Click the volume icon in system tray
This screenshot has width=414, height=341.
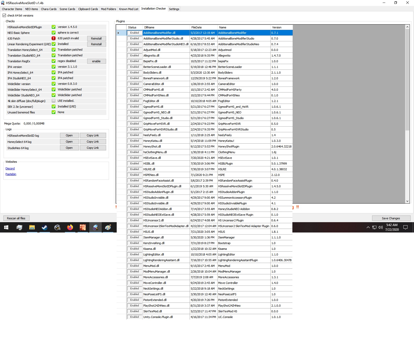pyautogui.click(x=381, y=227)
